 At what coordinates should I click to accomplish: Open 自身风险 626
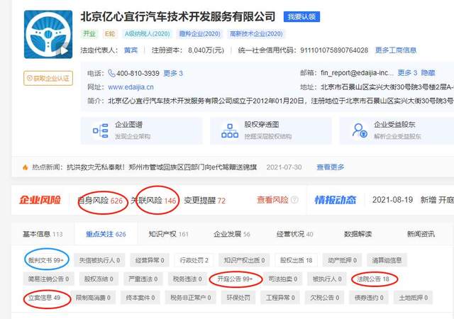[100, 201]
